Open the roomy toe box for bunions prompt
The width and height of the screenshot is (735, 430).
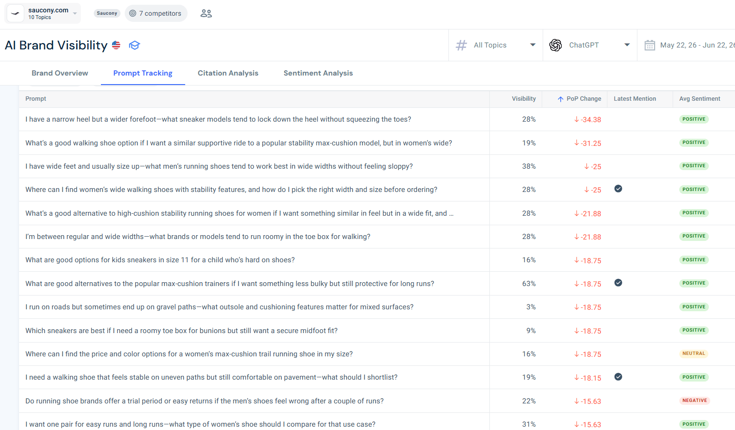click(x=181, y=331)
